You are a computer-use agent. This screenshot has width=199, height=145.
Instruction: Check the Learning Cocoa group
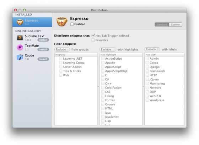(x=61, y=63)
